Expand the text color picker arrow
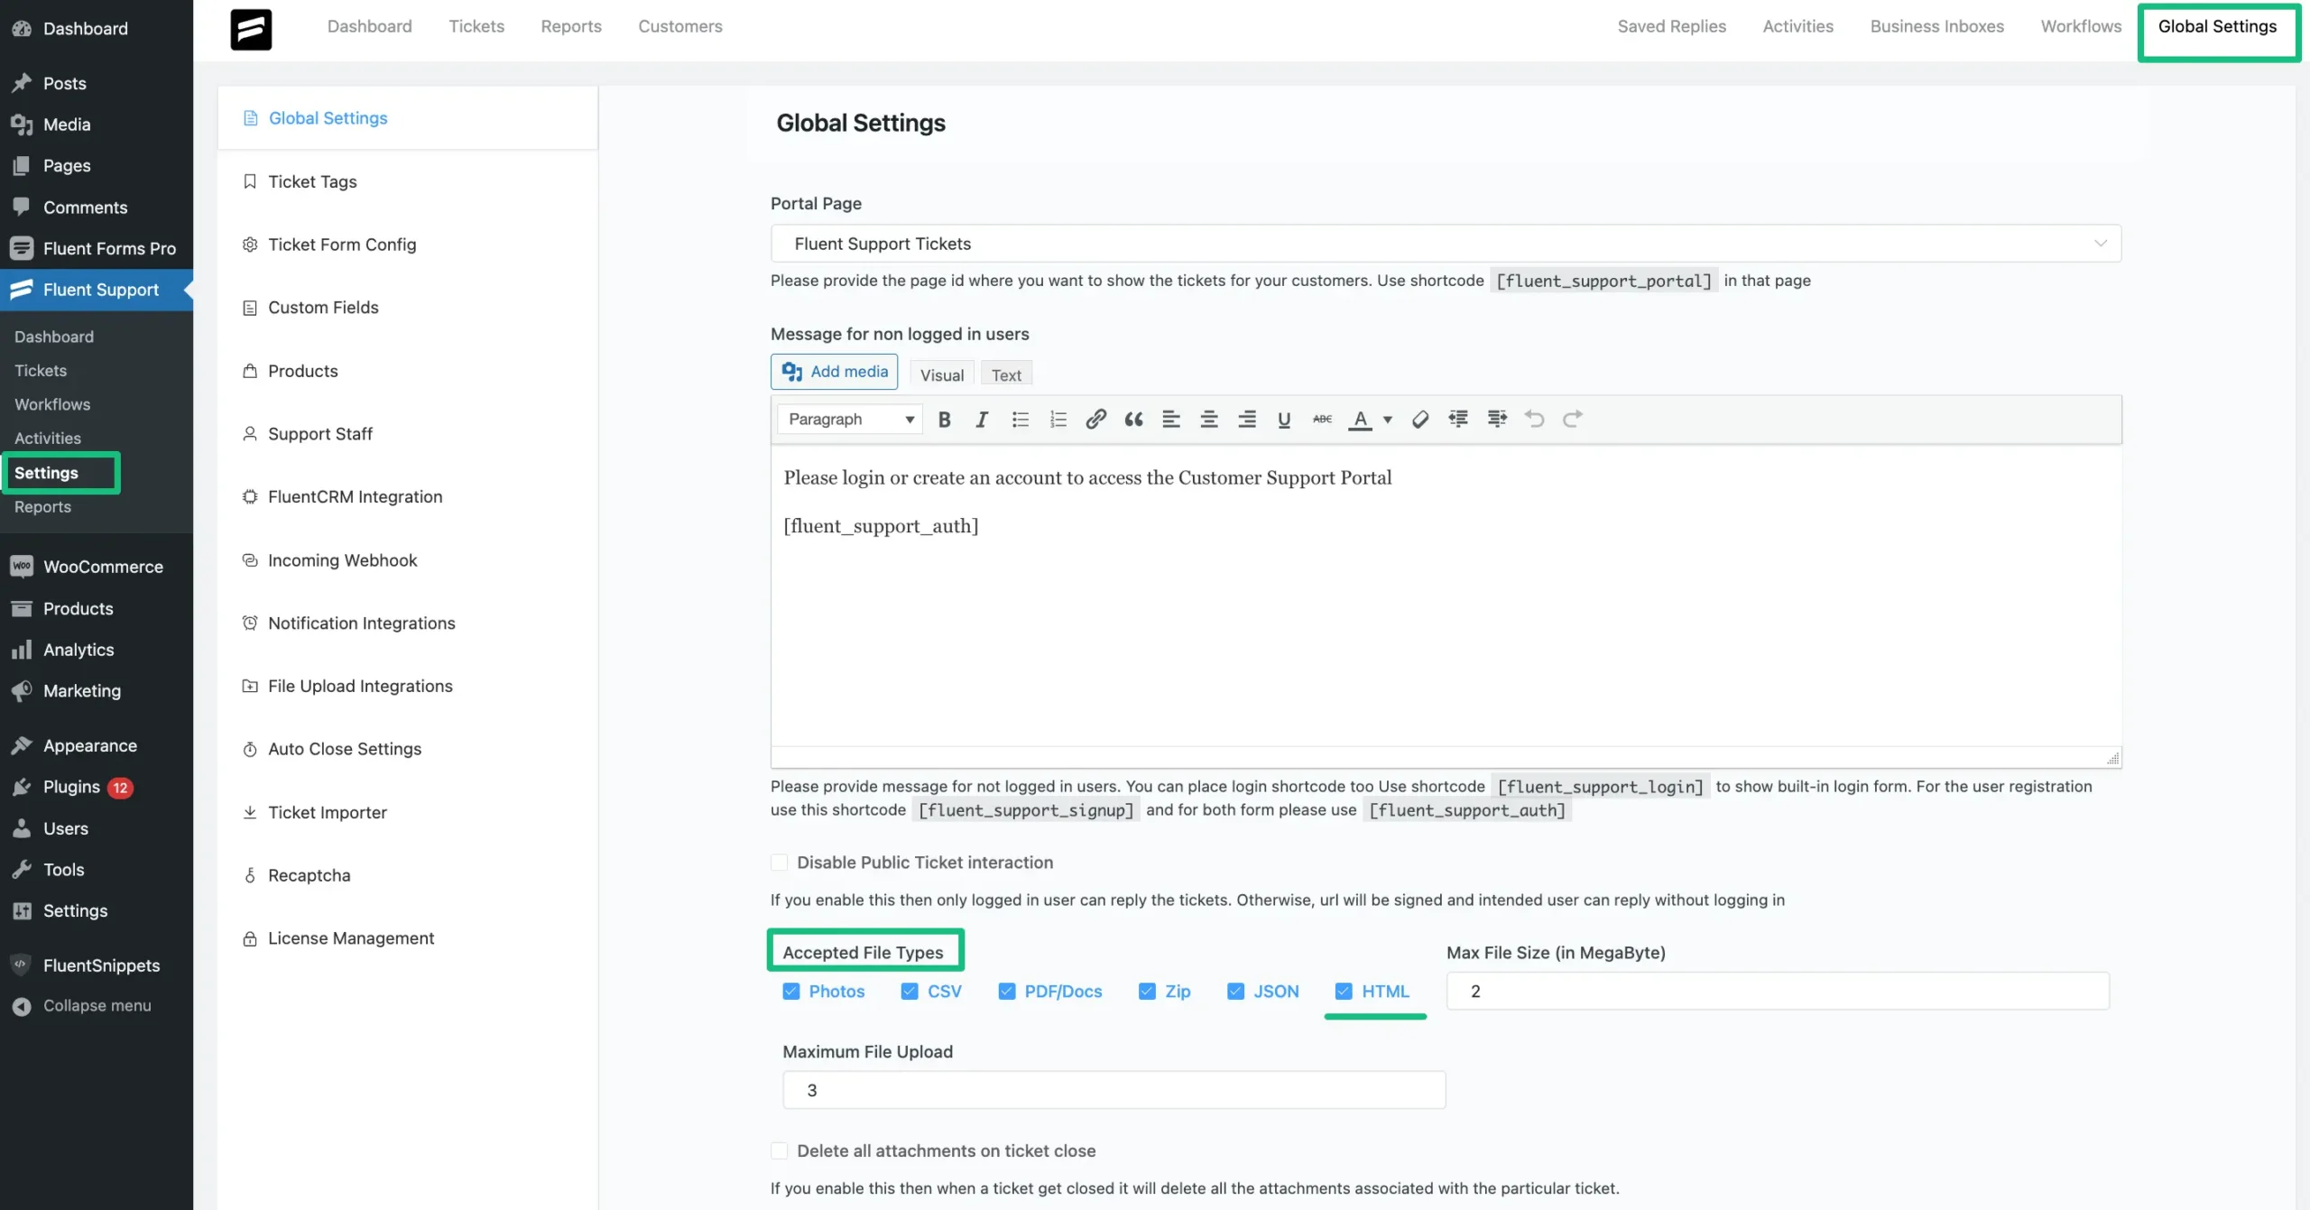The width and height of the screenshot is (2310, 1210). 1388,419
